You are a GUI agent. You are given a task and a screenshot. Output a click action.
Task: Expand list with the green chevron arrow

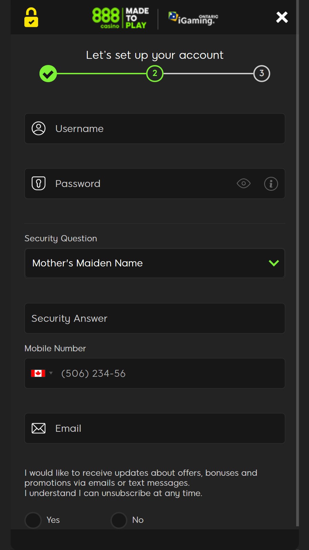(x=274, y=263)
